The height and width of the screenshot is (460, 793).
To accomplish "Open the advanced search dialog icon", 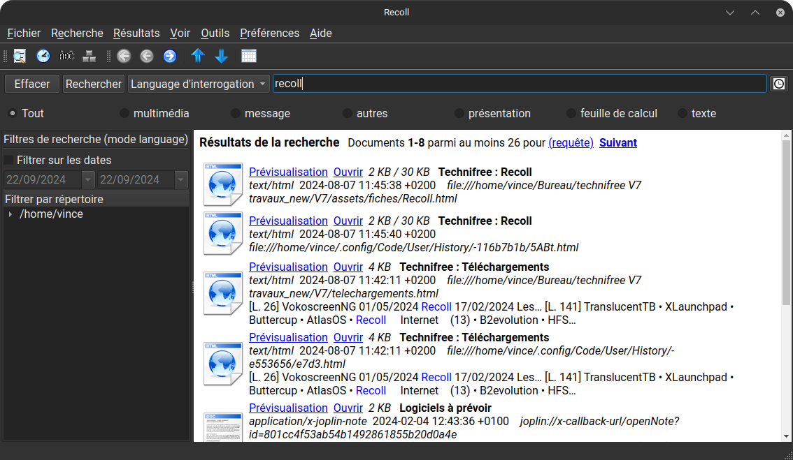I will click(20, 56).
